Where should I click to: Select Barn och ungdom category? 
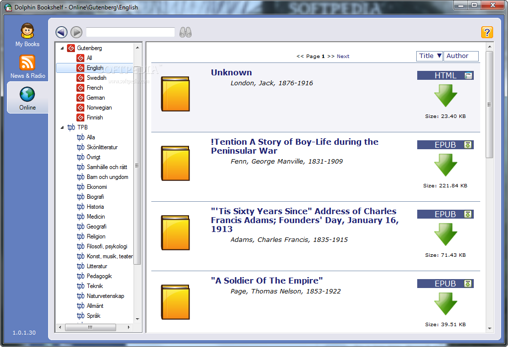[107, 177]
